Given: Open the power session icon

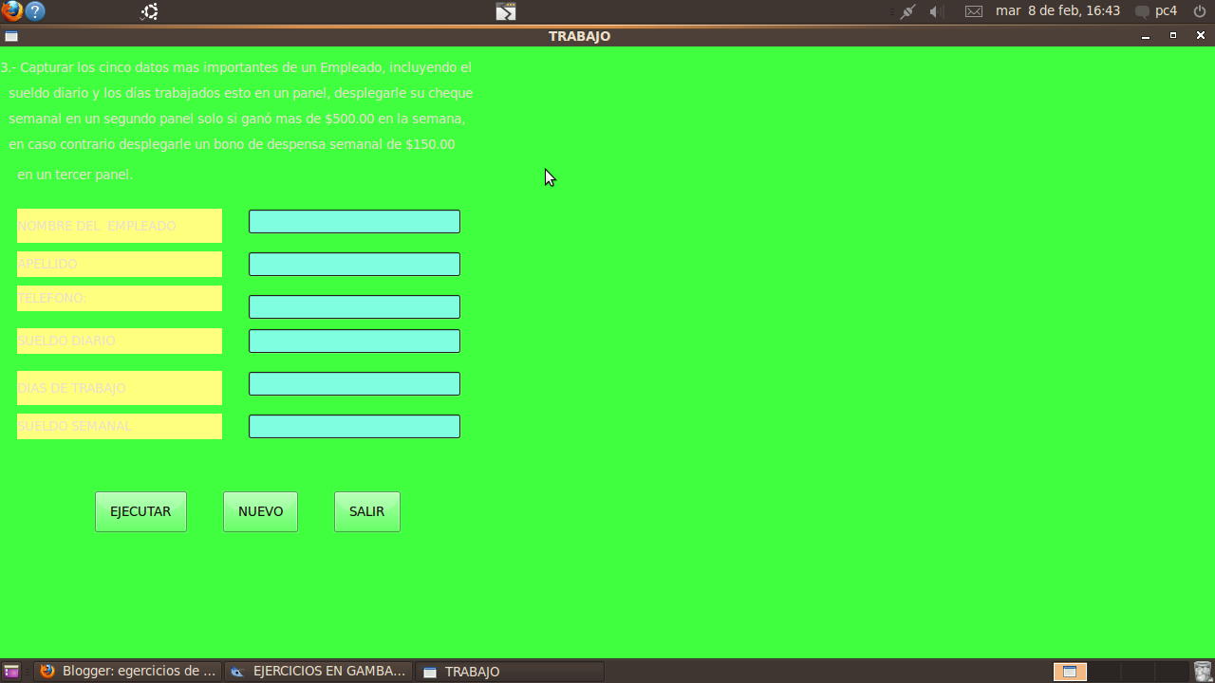Looking at the screenshot, I should coord(1200,11).
